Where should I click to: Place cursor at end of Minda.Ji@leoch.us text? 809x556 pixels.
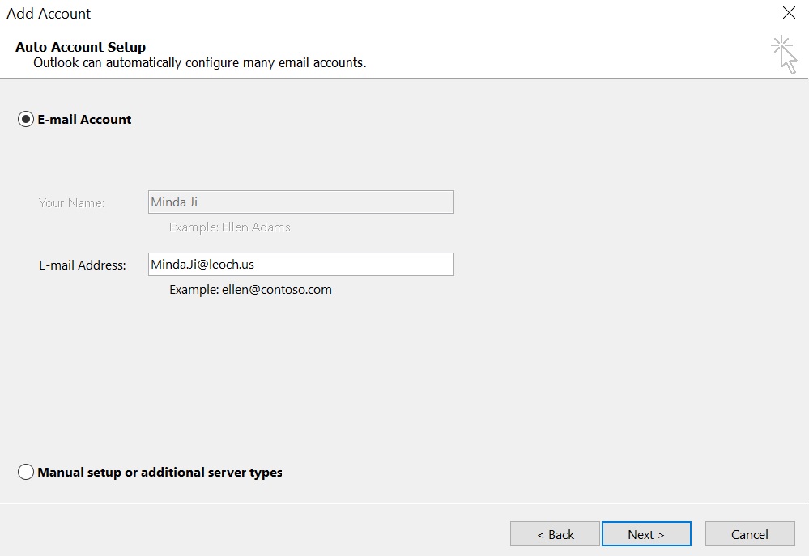(255, 264)
